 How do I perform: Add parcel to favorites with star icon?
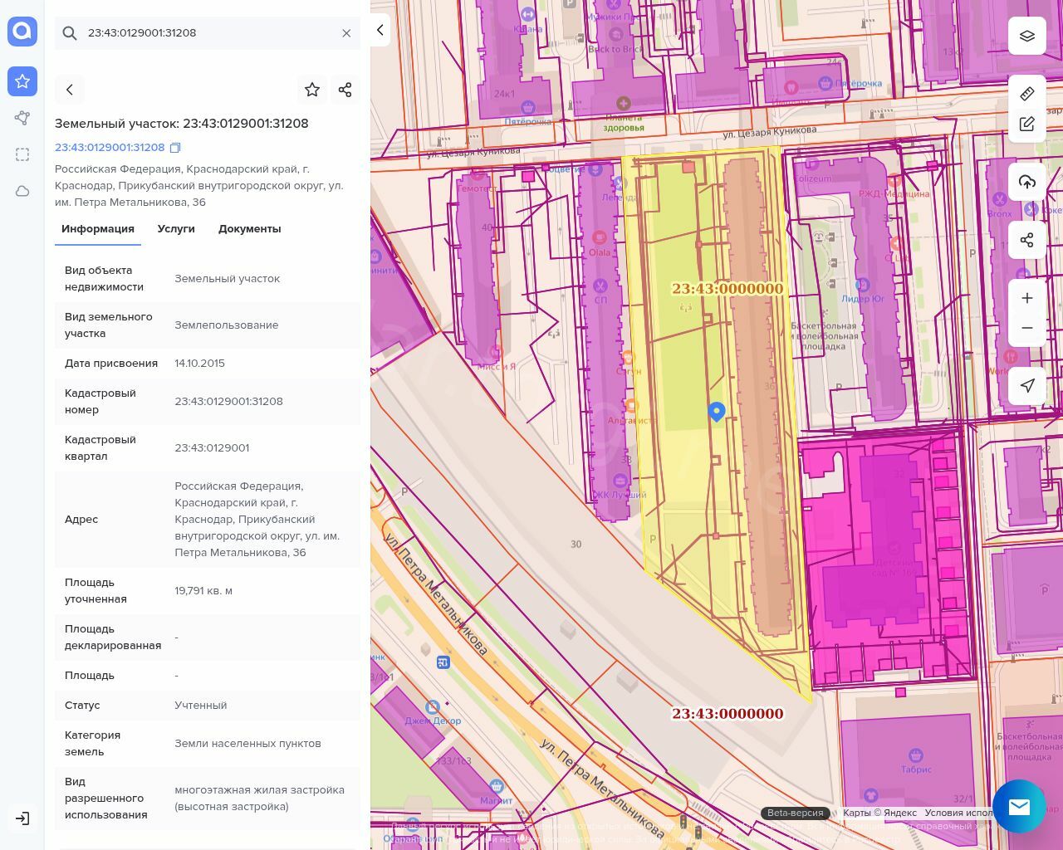pyautogui.click(x=312, y=90)
